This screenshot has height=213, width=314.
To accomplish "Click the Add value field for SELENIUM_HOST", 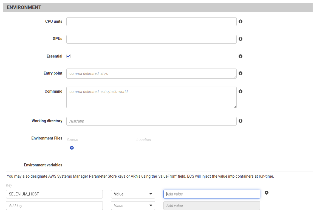I will [x=212, y=194].
